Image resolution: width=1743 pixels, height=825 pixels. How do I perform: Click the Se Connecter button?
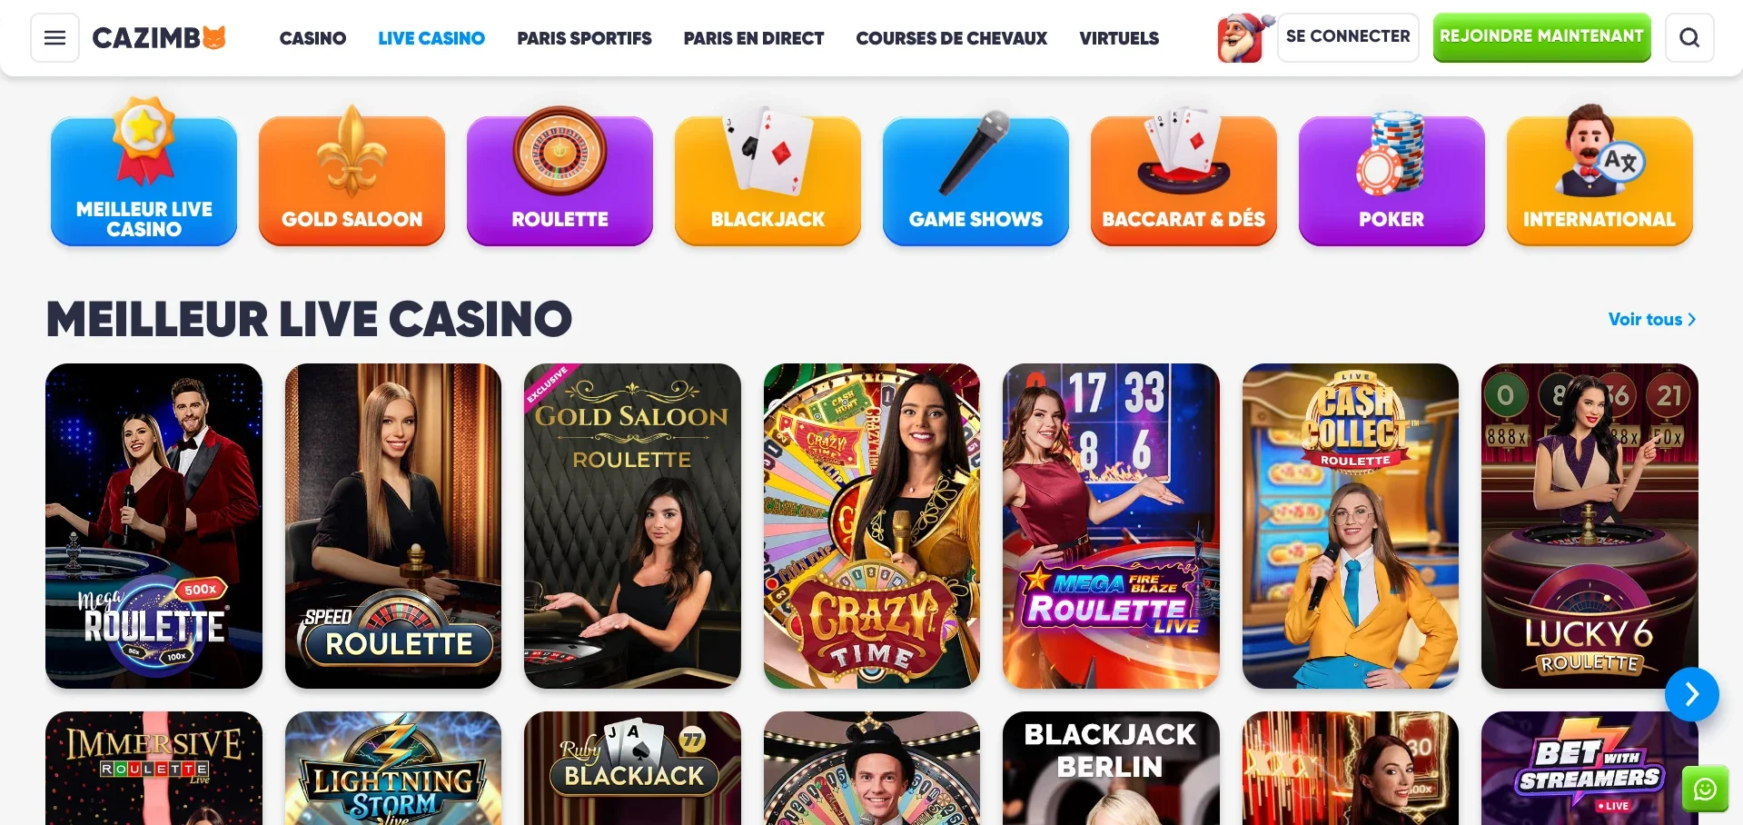coord(1348,37)
